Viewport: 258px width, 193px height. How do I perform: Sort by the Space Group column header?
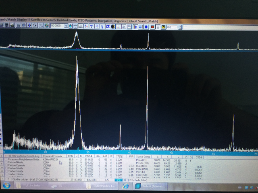(x=143, y=157)
